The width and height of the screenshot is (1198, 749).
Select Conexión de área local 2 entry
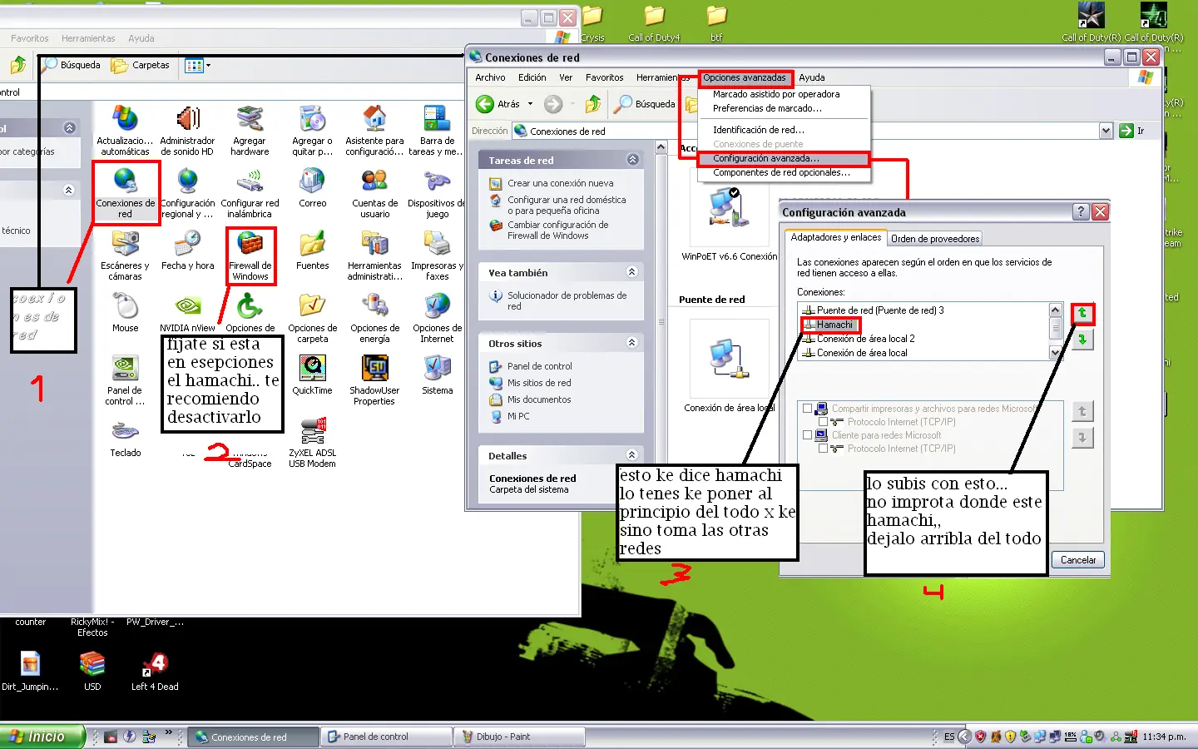[x=865, y=339]
